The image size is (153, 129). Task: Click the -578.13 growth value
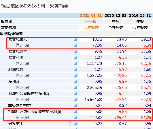point(120,63)
